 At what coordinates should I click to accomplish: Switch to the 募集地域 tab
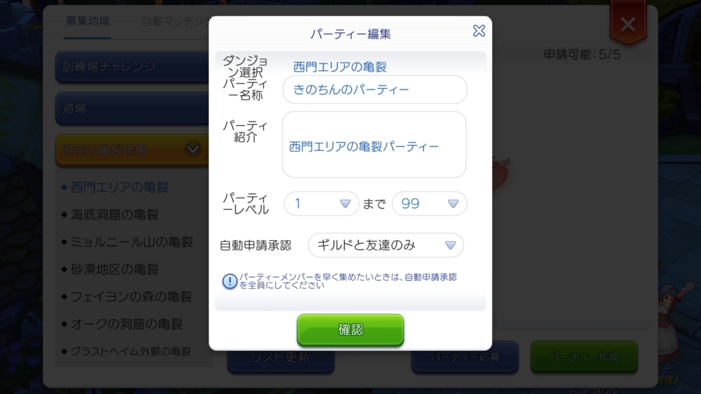[88, 21]
